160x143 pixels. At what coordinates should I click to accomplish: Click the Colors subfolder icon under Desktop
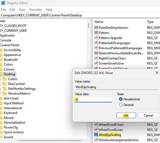[5, 79]
